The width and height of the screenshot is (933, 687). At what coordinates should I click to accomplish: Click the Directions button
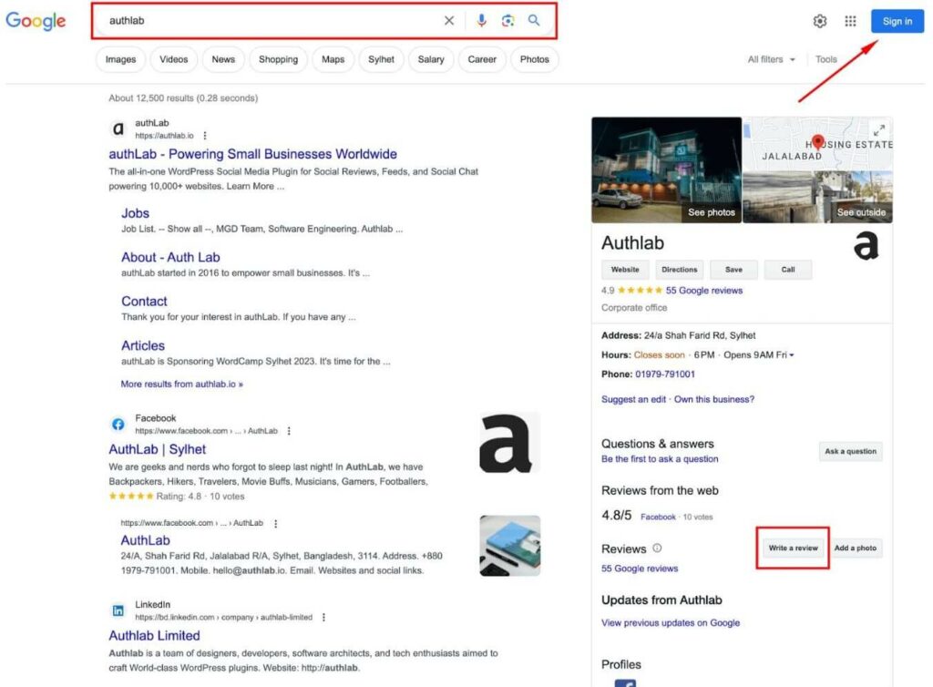(x=679, y=270)
